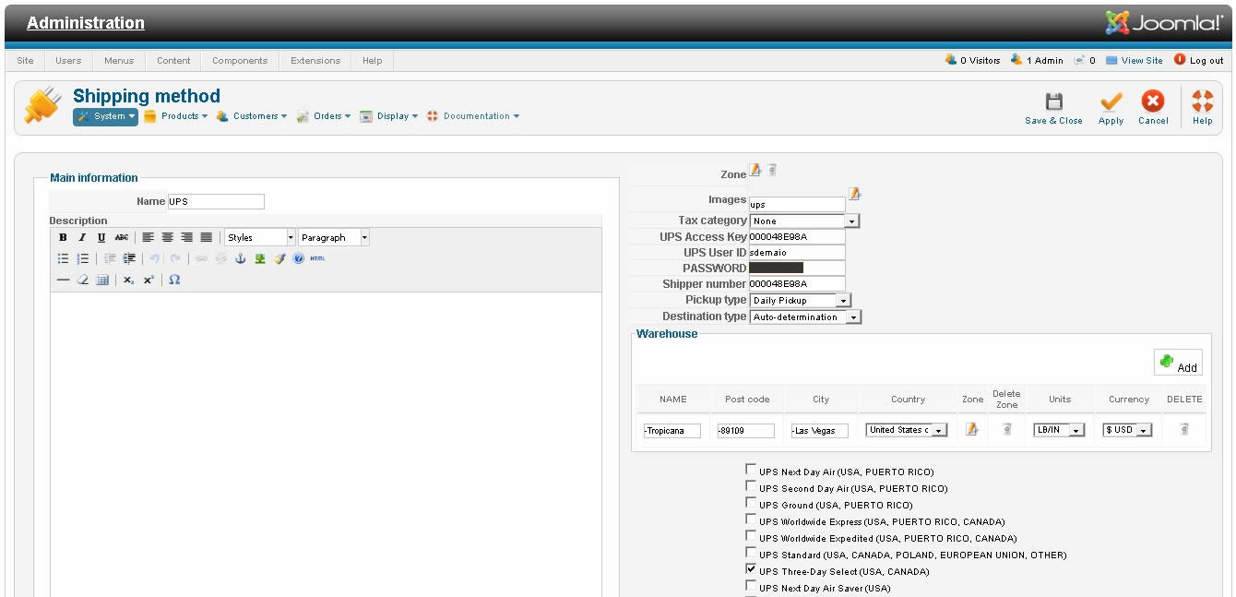Image resolution: width=1236 pixels, height=597 pixels.
Task: Insert an unordered bullet list
Action: coord(64,258)
